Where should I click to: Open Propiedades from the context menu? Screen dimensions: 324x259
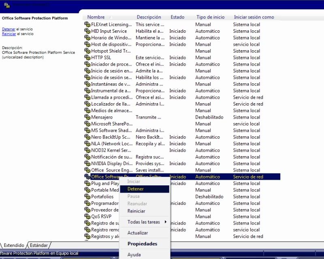145,244
